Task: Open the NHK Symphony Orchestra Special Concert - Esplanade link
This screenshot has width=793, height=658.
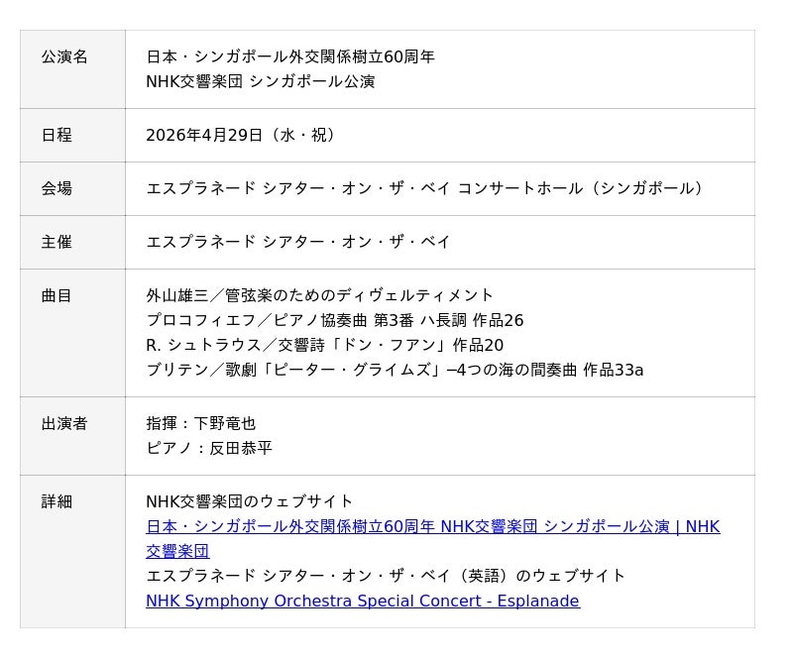Action: click(x=362, y=601)
